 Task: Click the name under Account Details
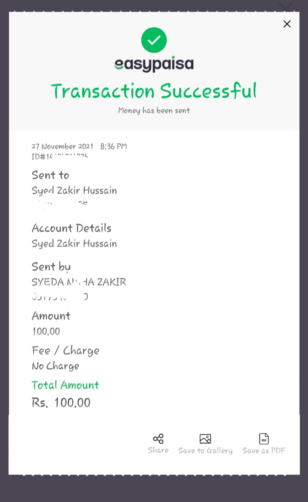tap(74, 244)
